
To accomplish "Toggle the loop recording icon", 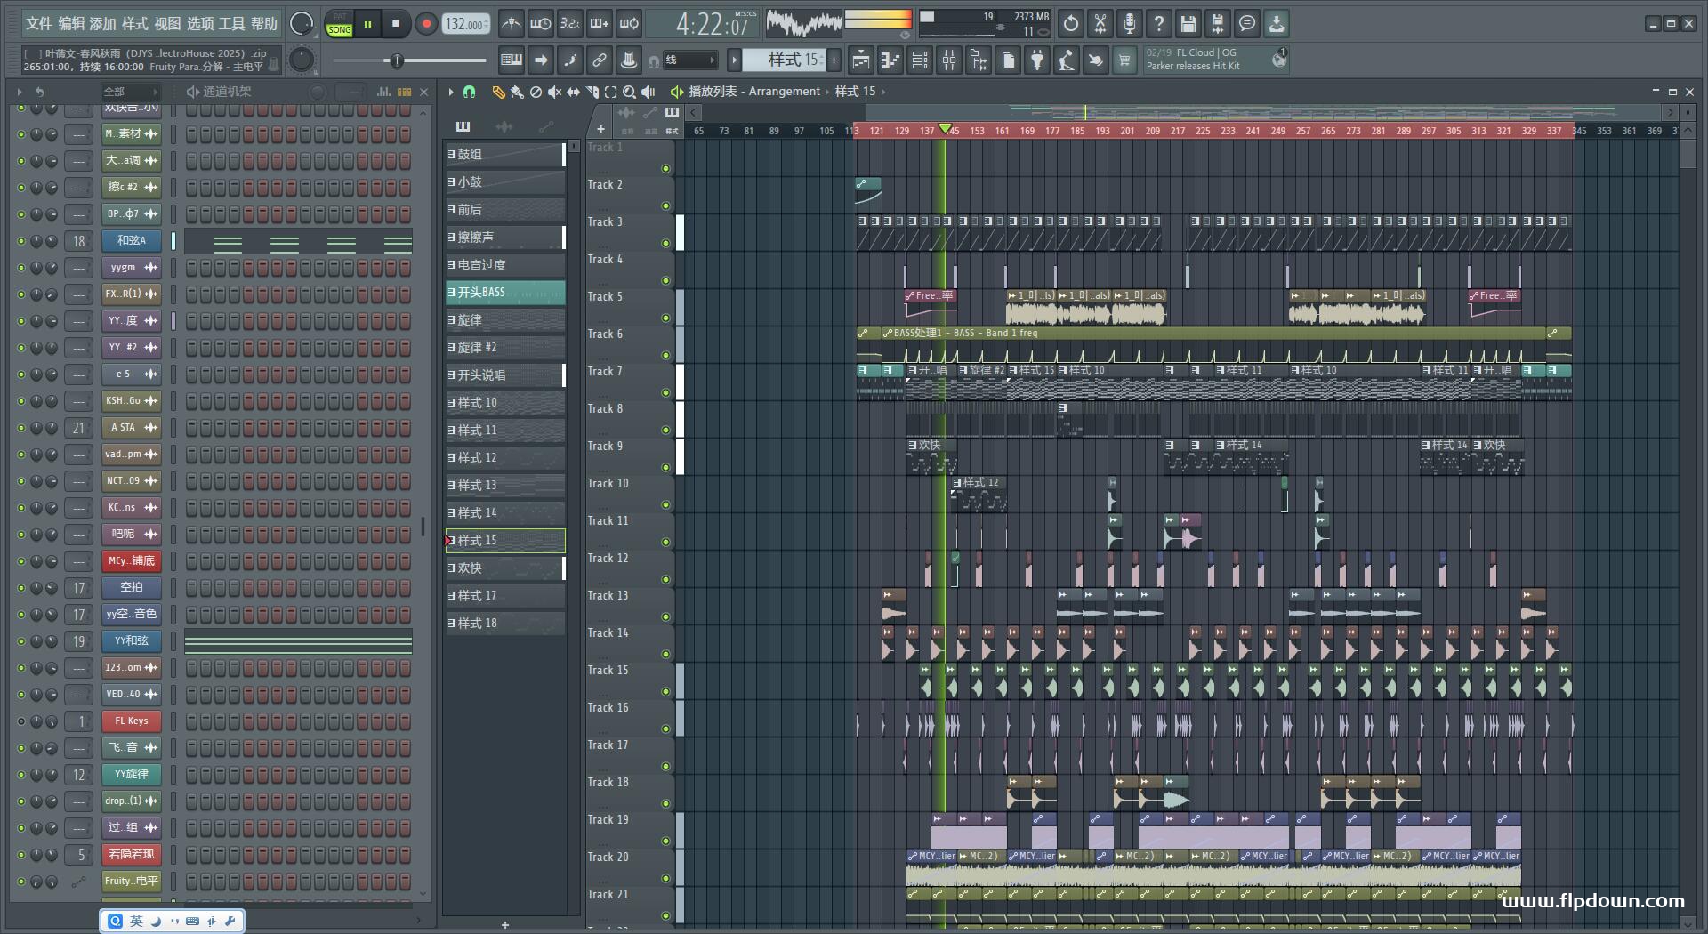I will 629,24.
